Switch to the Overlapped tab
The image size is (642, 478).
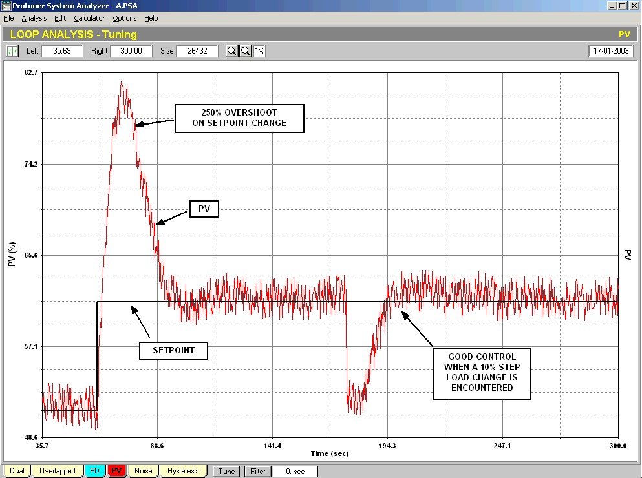(x=57, y=471)
